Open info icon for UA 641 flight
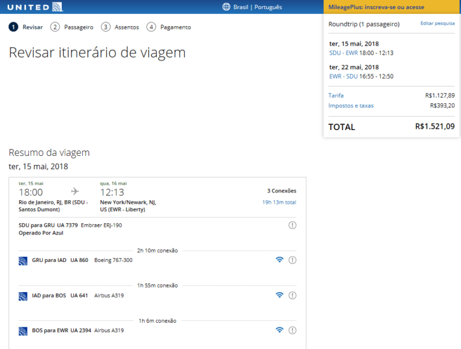Viewport: 461px width, 349px height. (x=292, y=295)
